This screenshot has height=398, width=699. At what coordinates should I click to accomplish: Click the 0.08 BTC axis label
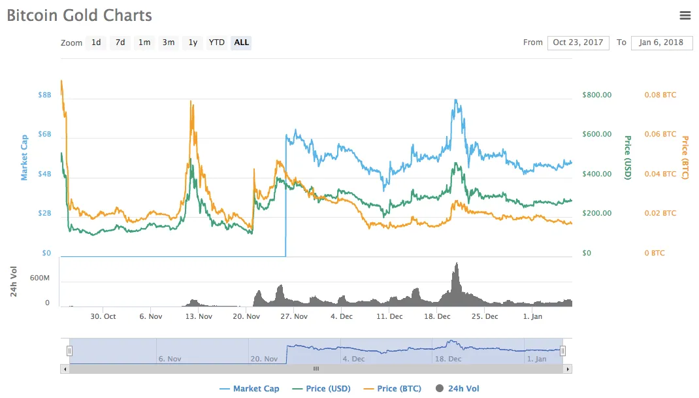(660, 95)
